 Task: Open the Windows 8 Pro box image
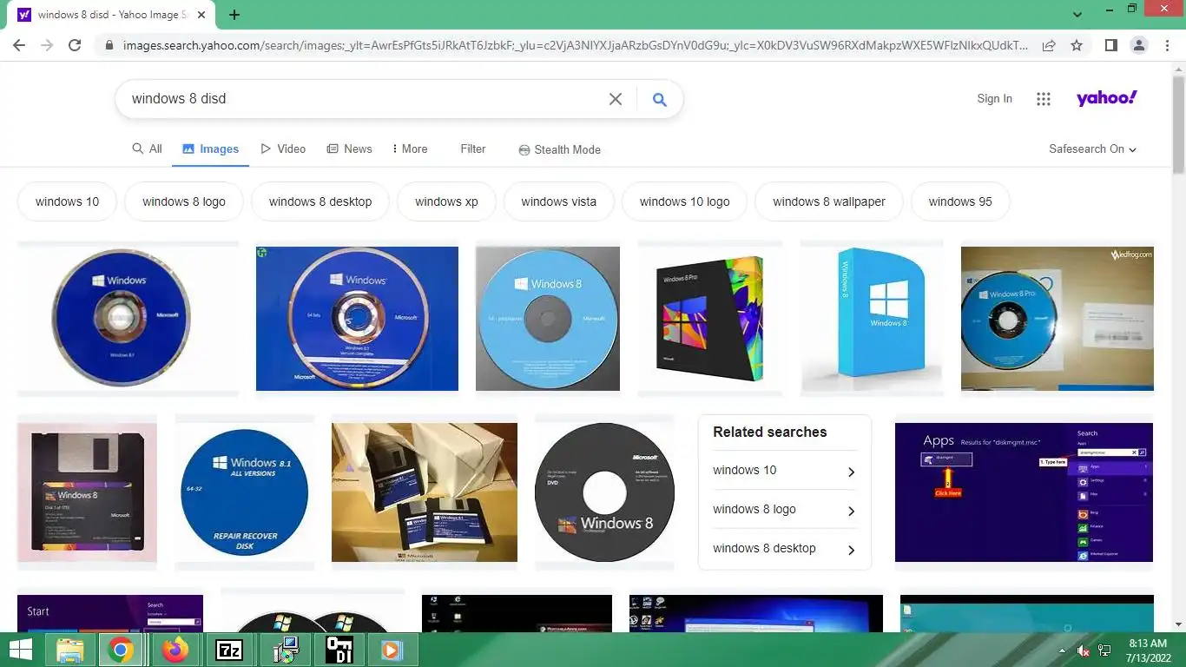click(710, 319)
